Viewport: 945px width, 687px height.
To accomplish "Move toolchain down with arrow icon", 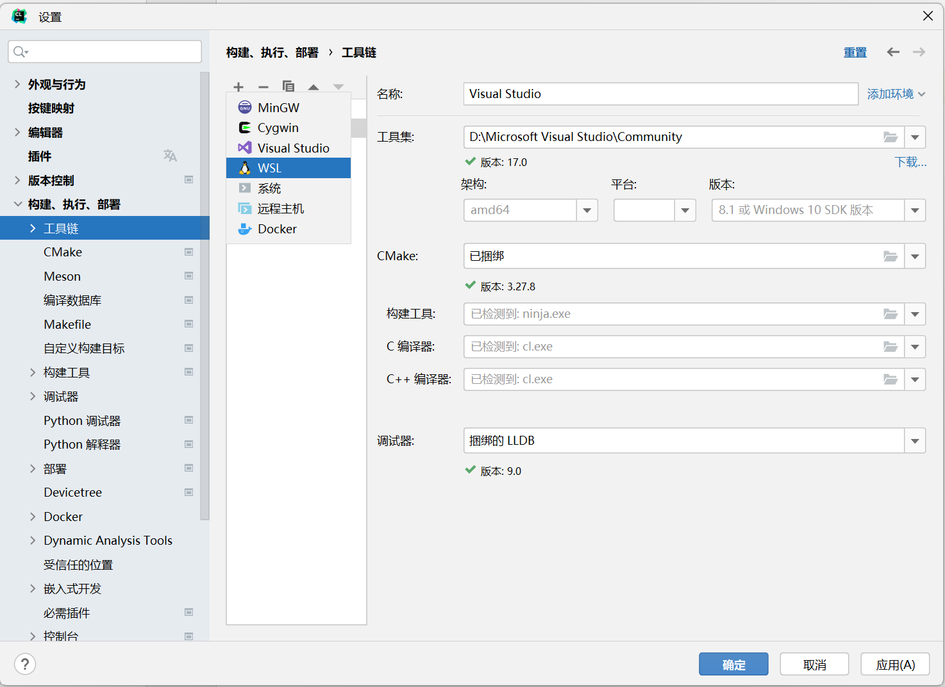I will [x=339, y=87].
